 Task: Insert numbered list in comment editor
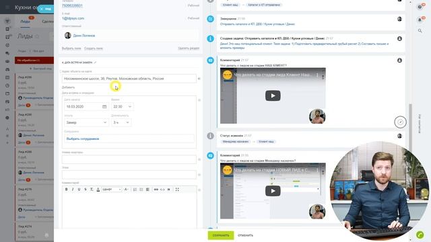(x=135, y=190)
